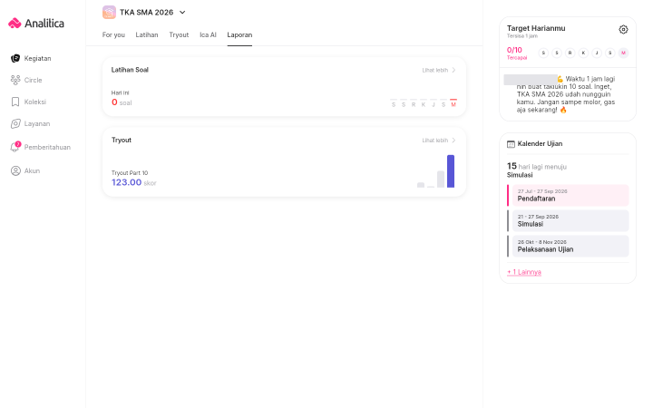Switch to the Ica AI tab
The height and width of the screenshot is (408, 653).
coord(208,35)
